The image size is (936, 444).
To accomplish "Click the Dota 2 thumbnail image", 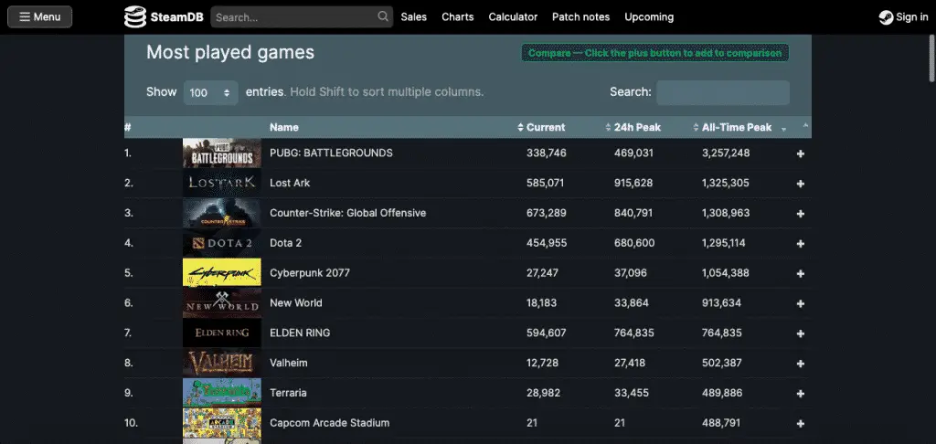I will 222,243.
